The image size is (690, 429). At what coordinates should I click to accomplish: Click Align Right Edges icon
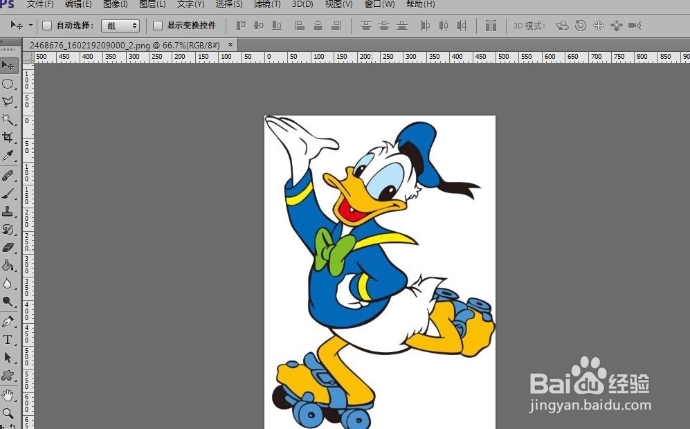pyautogui.click(x=336, y=26)
